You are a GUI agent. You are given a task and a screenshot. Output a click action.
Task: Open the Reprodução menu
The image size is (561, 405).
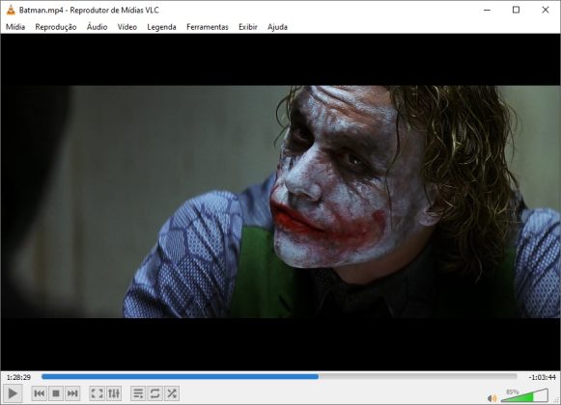pos(56,27)
